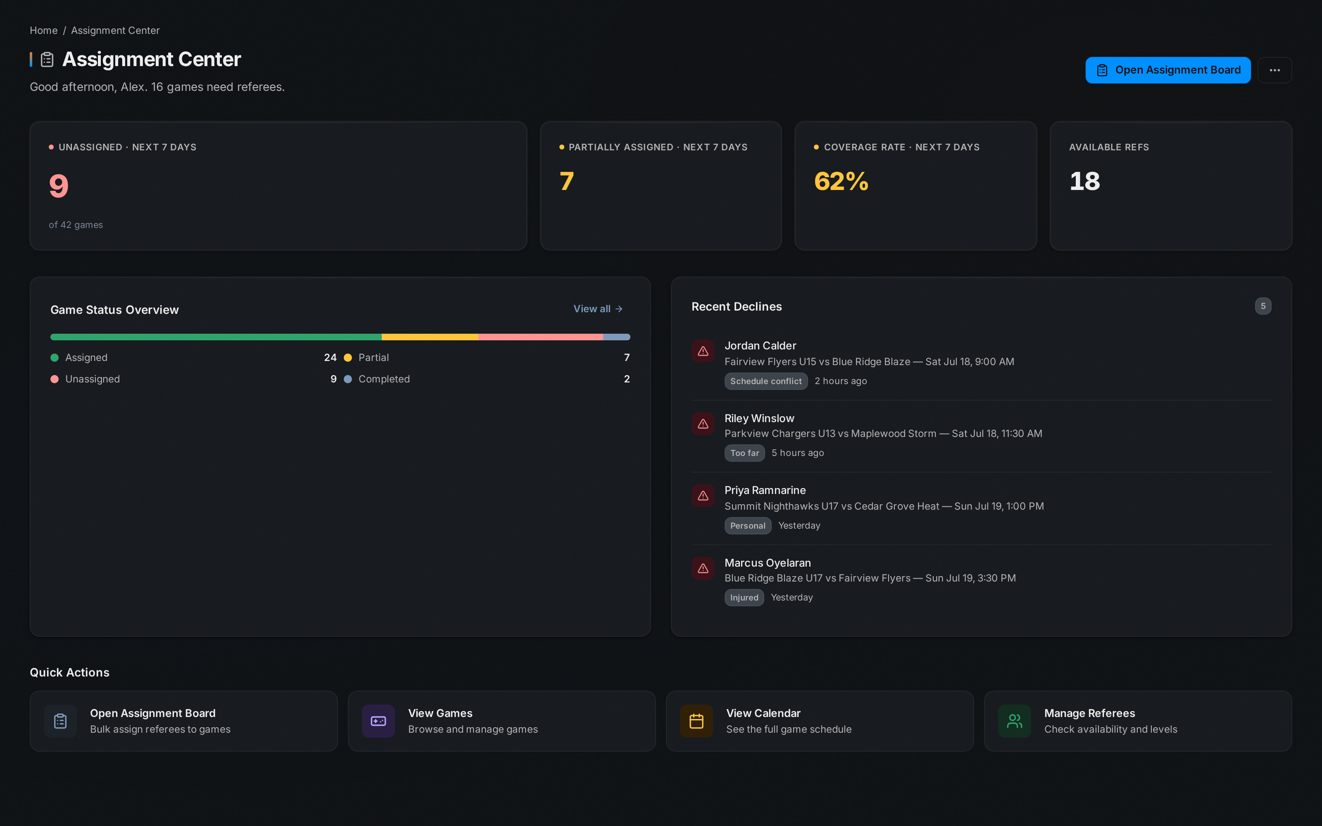The width and height of the screenshot is (1322, 826).
Task: Open the Coverage Rate 62% stat card
Action: (x=915, y=186)
